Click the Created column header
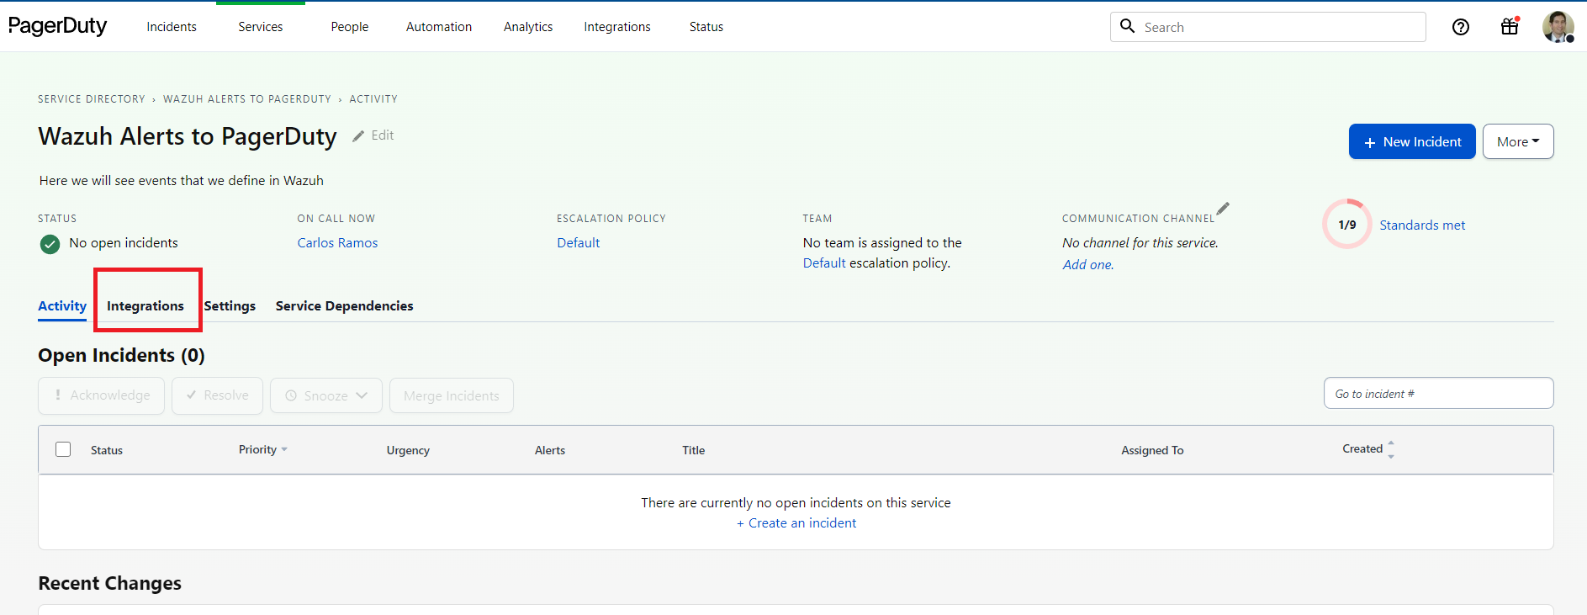This screenshot has width=1587, height=615. (x=1362, y=449)
